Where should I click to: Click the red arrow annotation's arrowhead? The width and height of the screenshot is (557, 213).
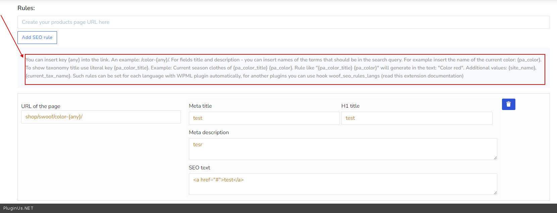click(22, 56)
